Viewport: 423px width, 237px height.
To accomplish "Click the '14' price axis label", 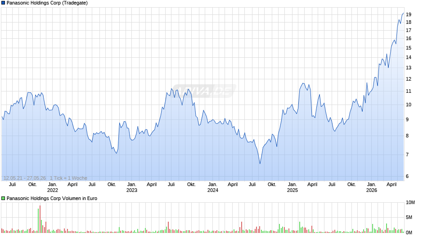I will [x=409, y=57].
